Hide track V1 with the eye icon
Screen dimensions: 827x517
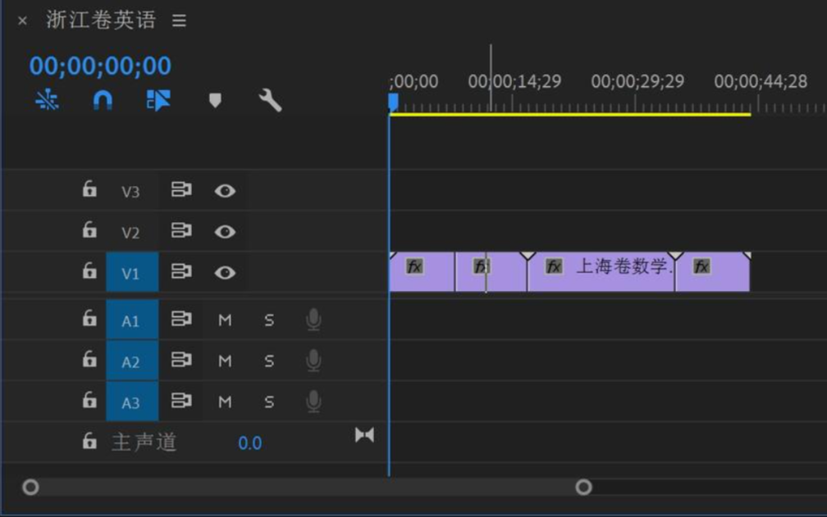pos(225,272)
